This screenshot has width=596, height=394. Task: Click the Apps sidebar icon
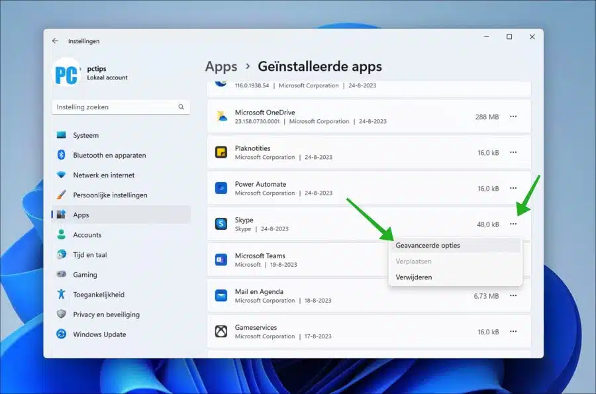(x=61, y=215)
